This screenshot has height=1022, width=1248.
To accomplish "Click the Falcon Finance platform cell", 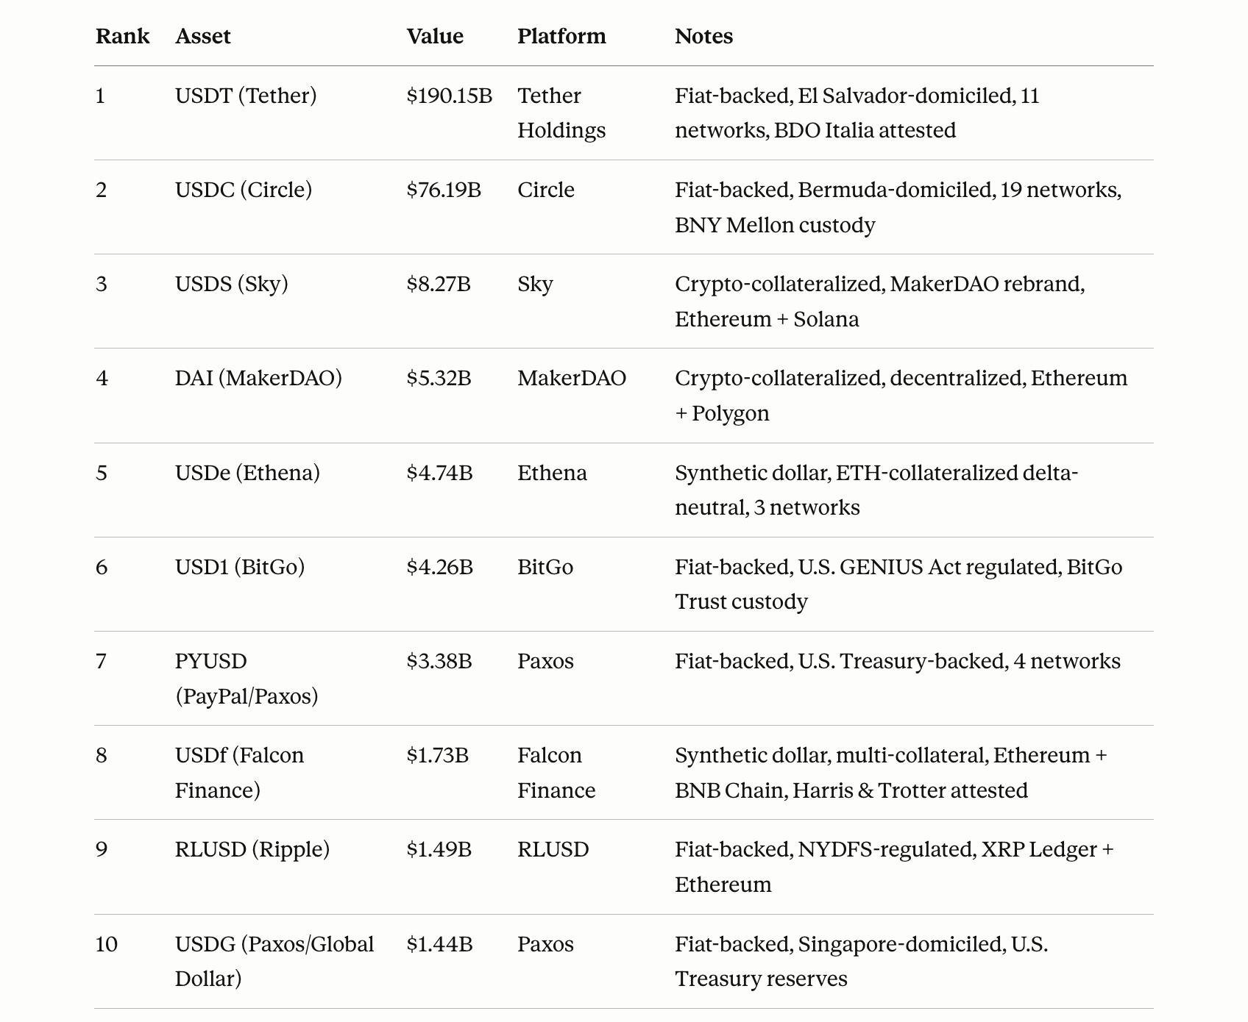I will 556,772.
